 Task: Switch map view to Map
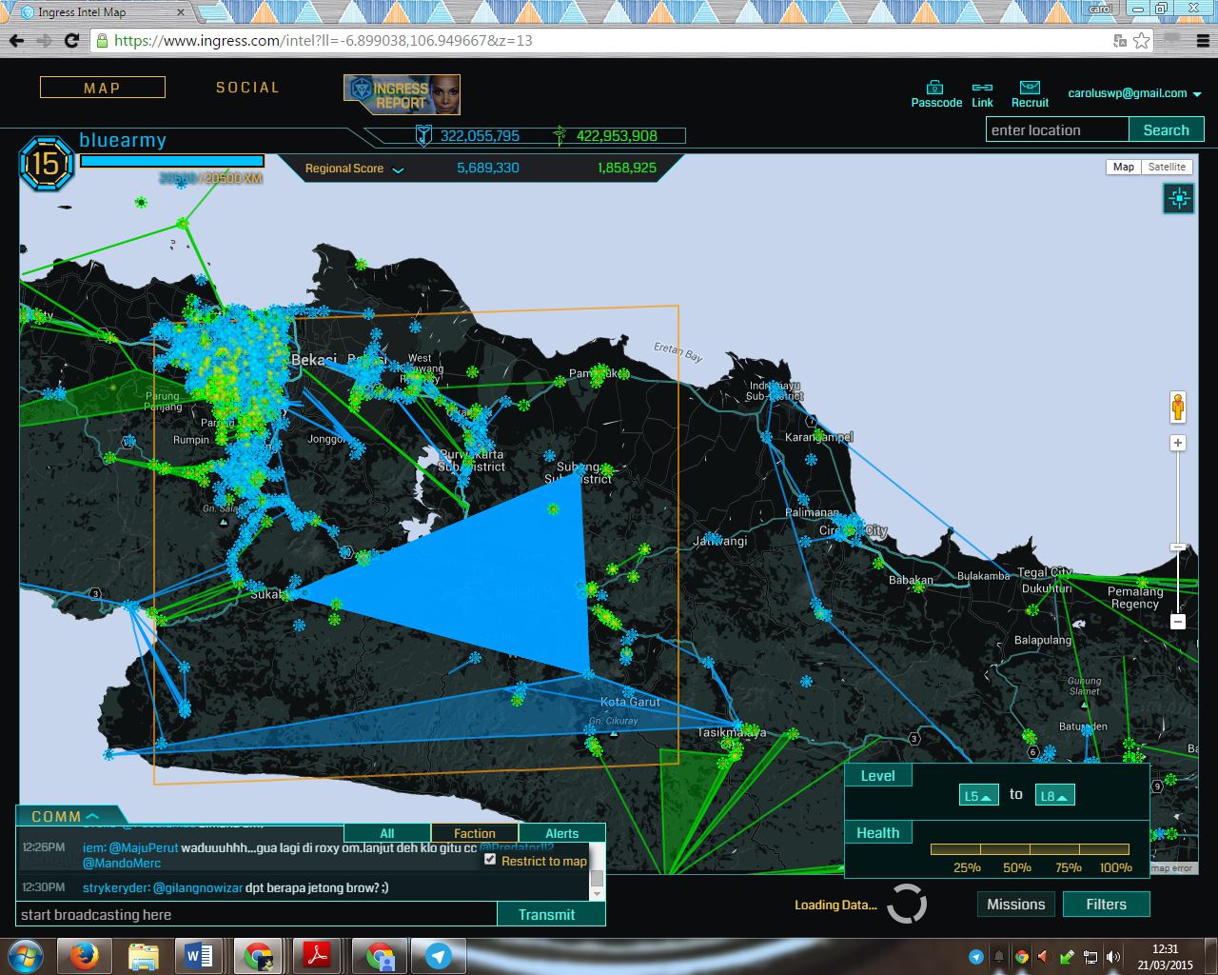(1124, 167)
